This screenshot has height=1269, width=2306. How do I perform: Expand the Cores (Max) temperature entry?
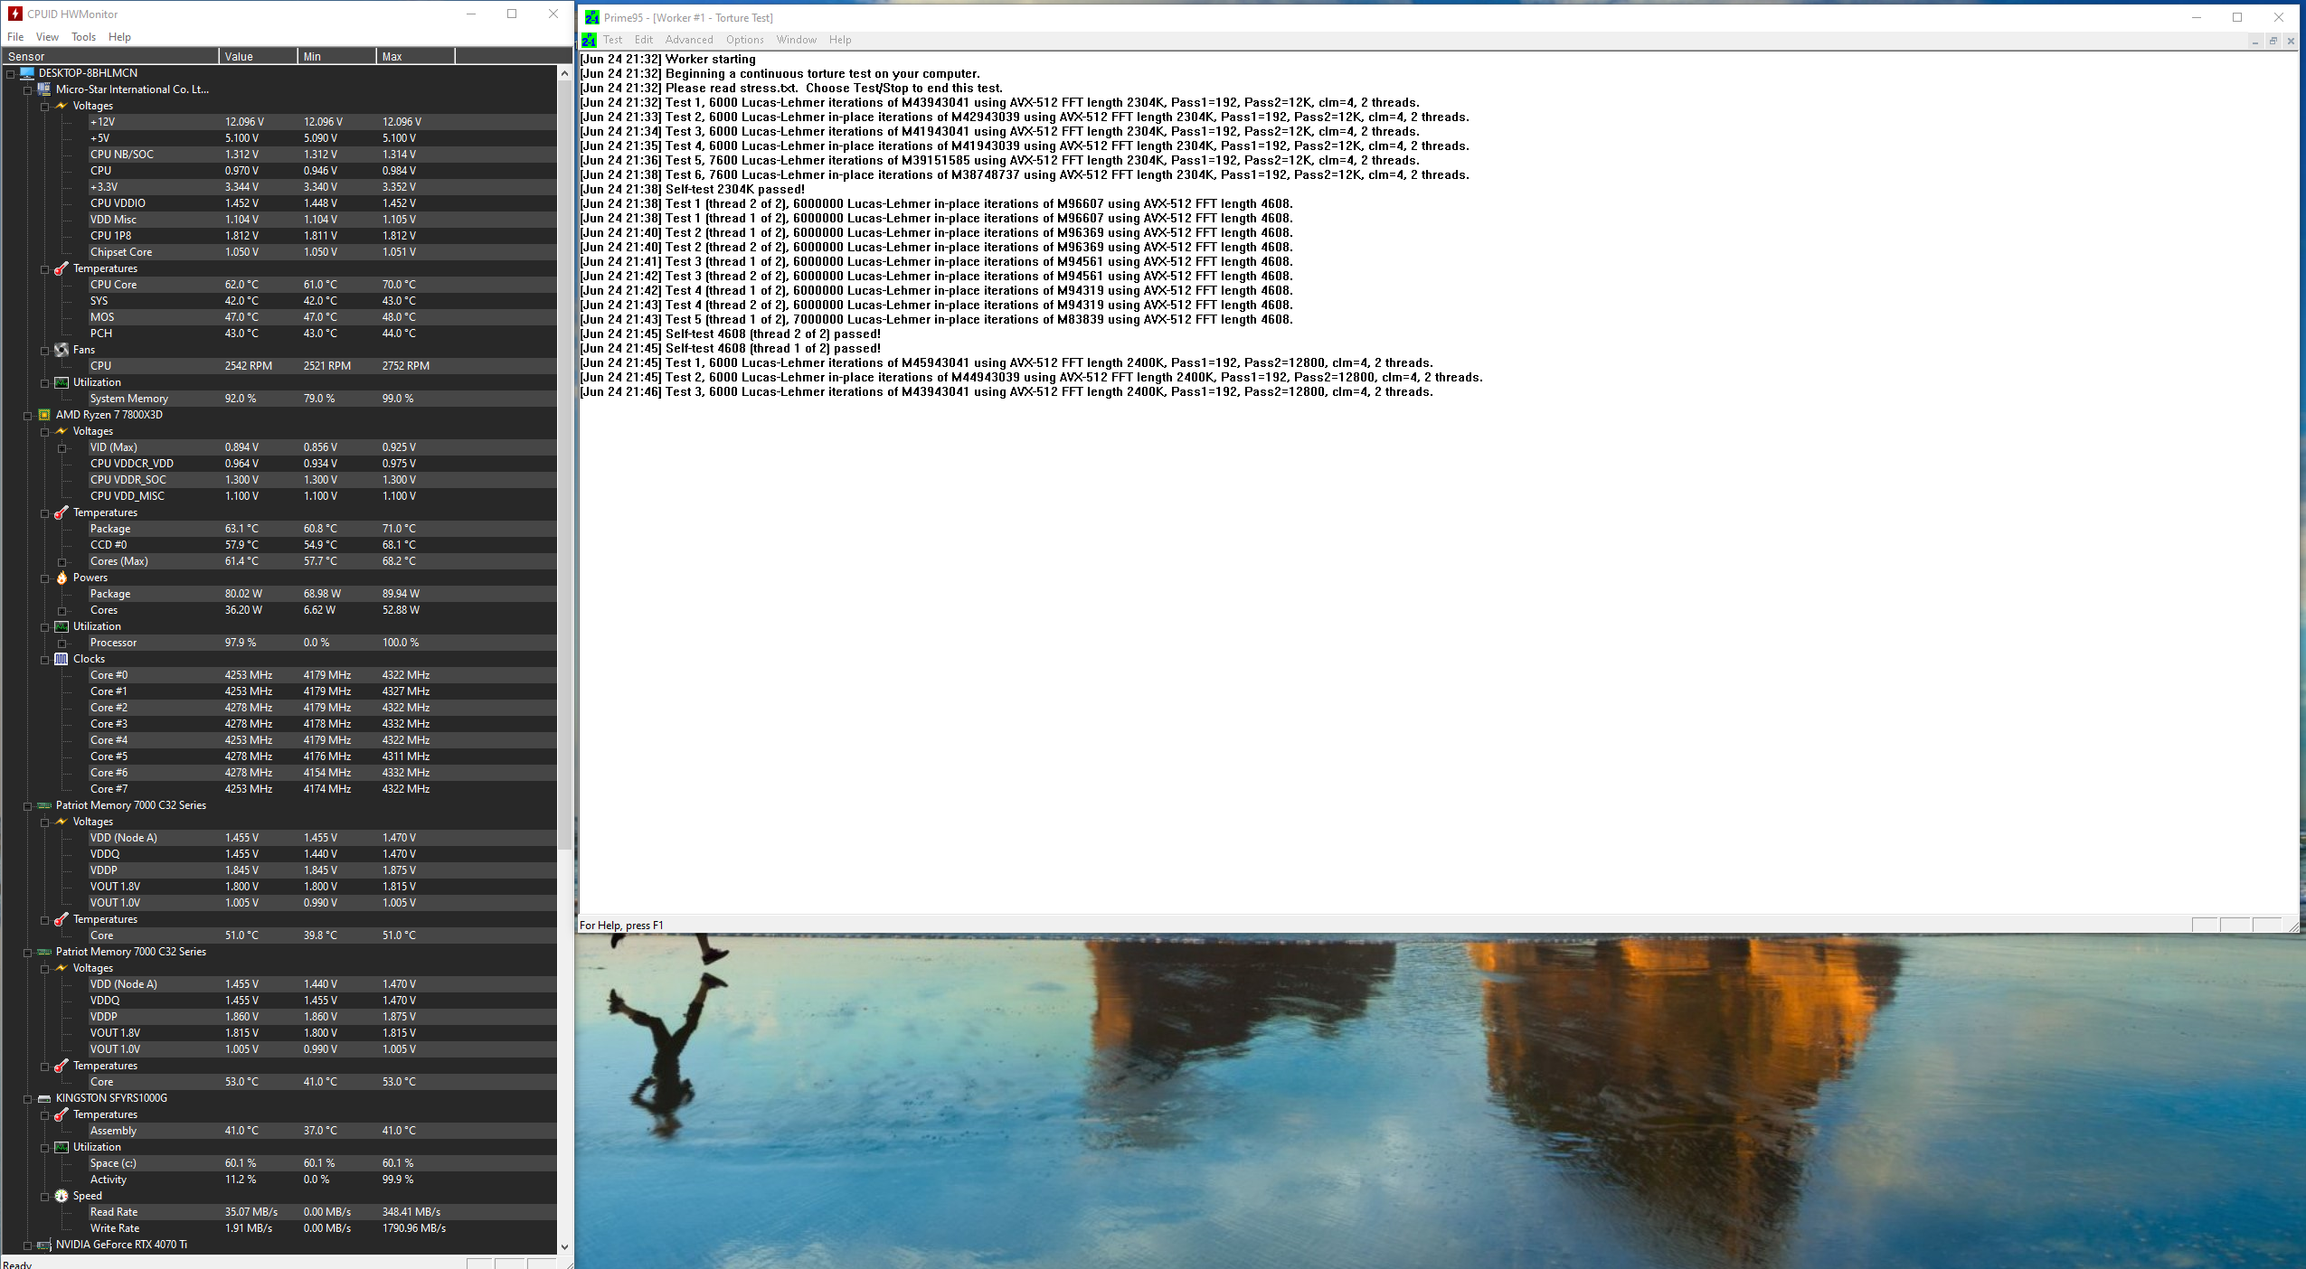[62, 561]
